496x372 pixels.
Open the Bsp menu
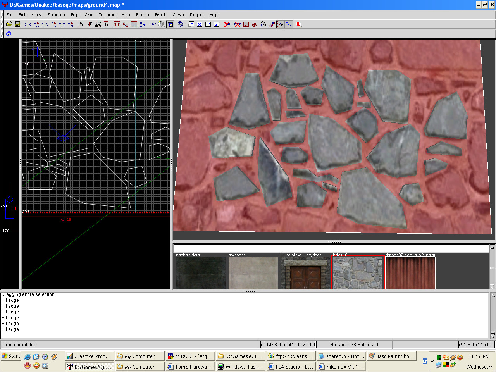pyautogui.click(x=74, y=15)
